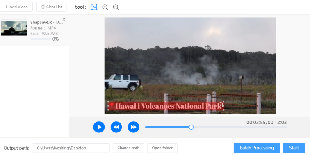Start Batch Processing

257,148
